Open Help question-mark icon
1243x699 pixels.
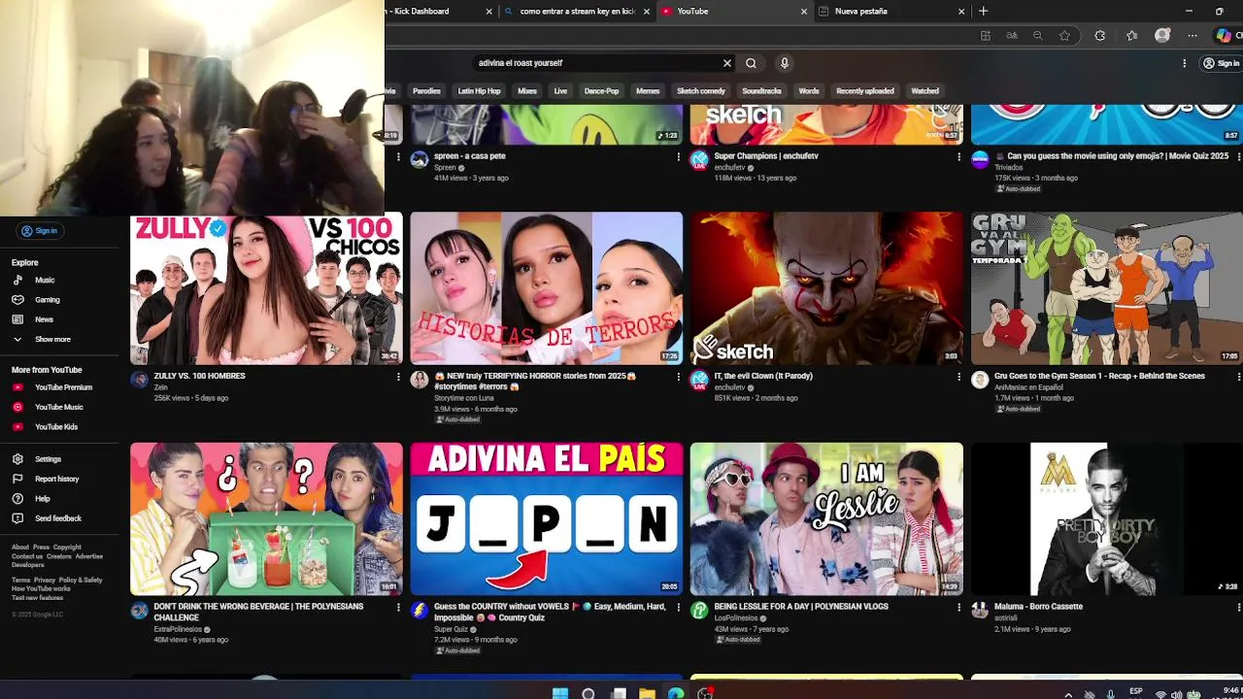tap(17, 498)
